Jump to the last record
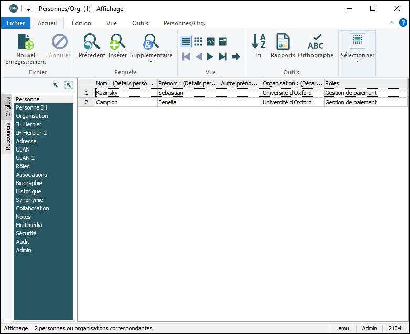Screen dimensions: 410x334 (x=223, y=57)
